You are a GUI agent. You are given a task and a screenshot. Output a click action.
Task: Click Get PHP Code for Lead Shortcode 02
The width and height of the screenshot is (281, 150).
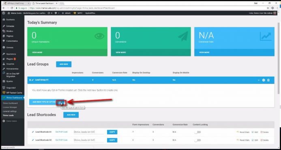tap(62, 140)
